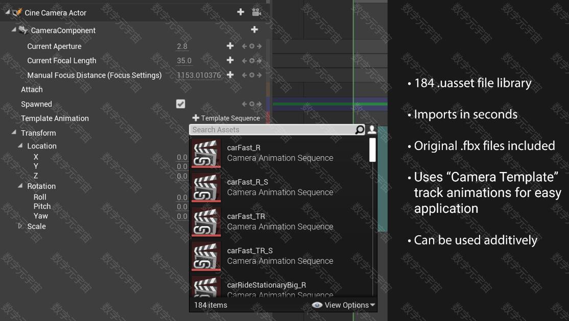Click the camera icon beside Cine Camera Actor
Screen dimensions: 569x321
(x=256, y=12)
